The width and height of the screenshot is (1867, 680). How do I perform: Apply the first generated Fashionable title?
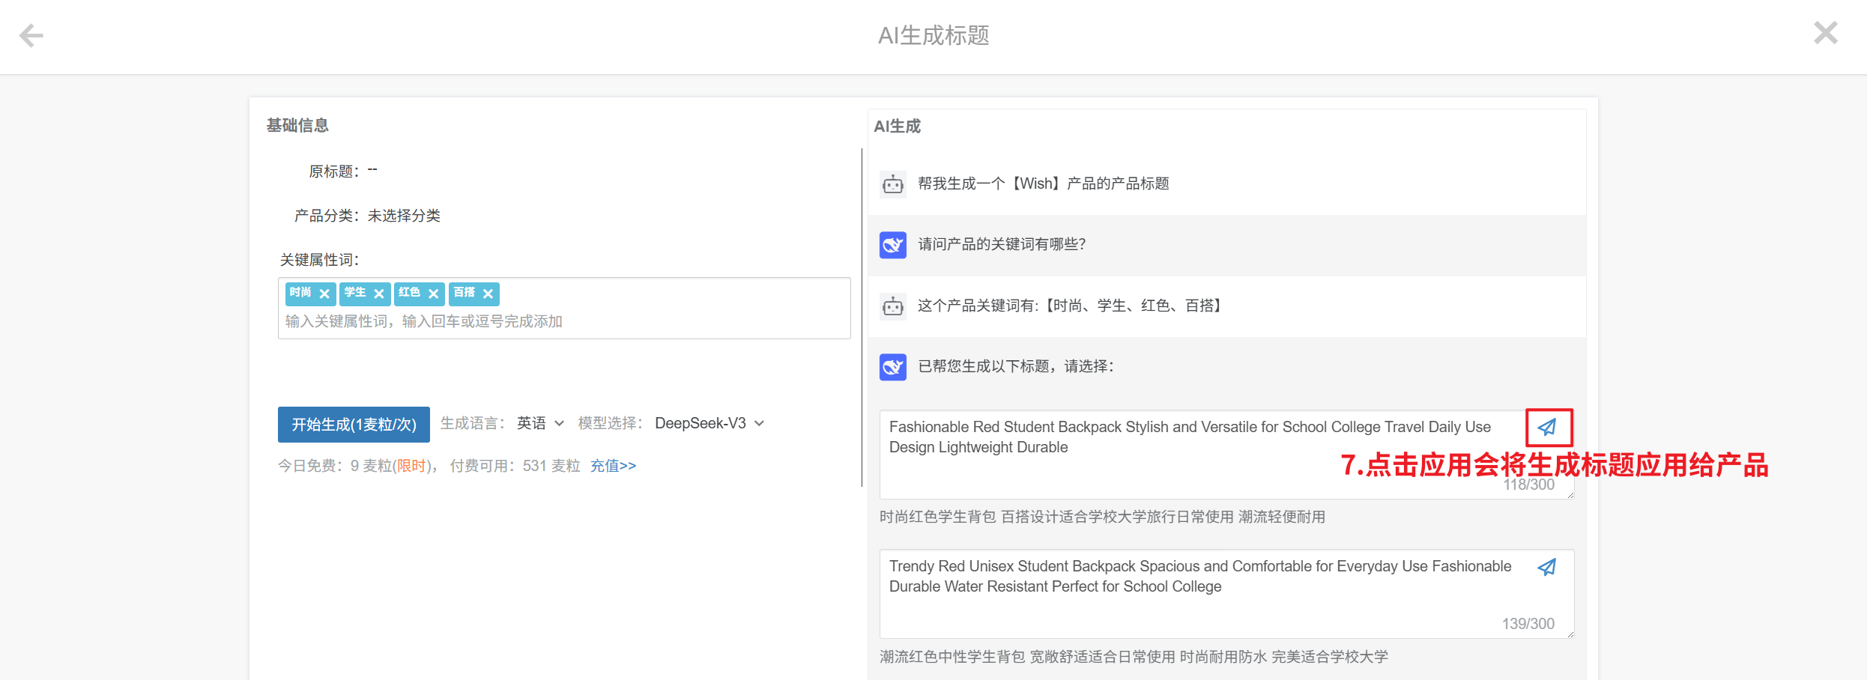click(1547, 427)
